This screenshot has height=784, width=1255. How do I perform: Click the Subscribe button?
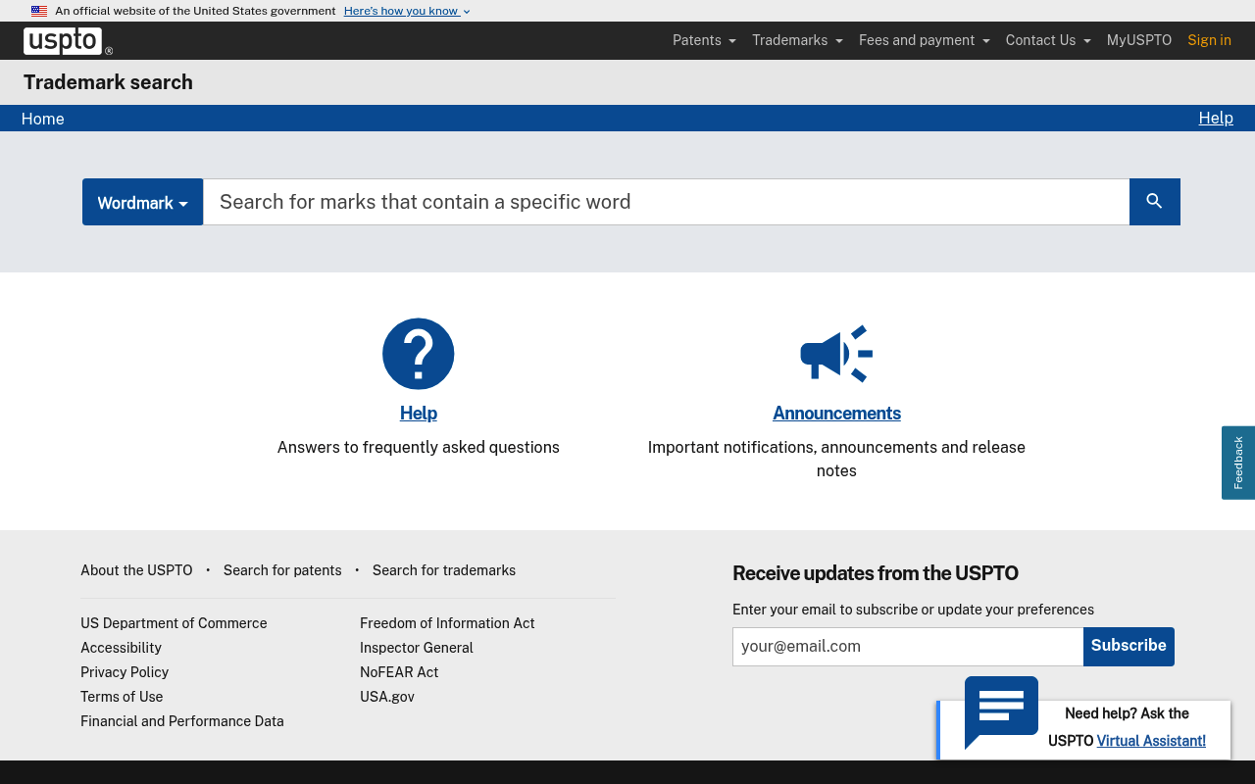click(1129, 647)
